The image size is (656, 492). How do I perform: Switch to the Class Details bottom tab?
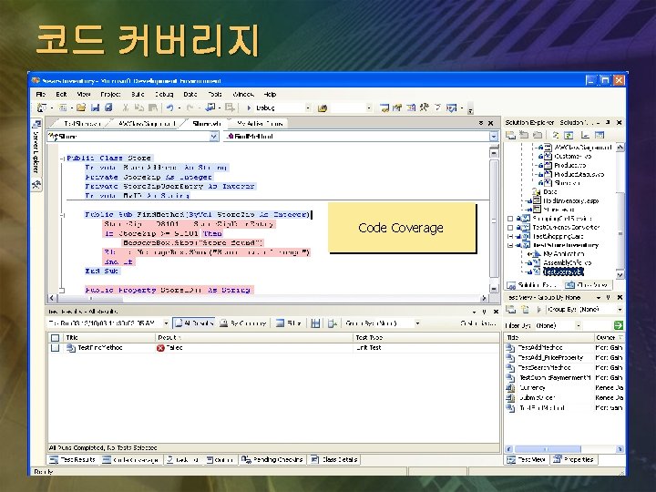333,459
